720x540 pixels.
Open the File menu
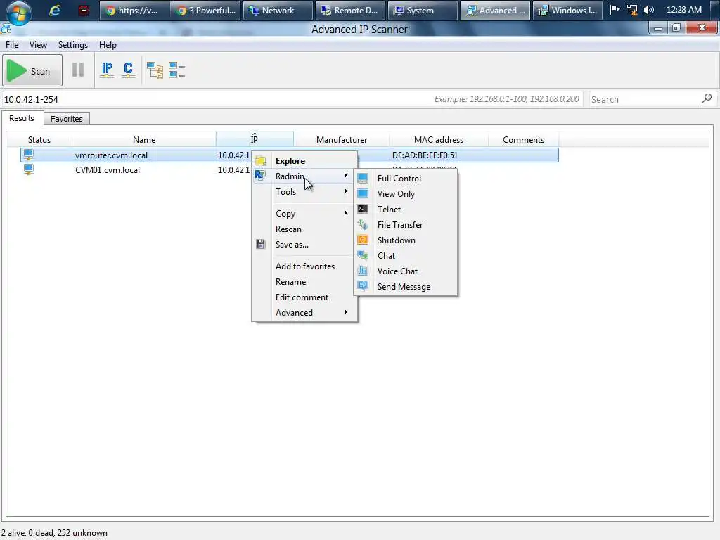point(12,44)
